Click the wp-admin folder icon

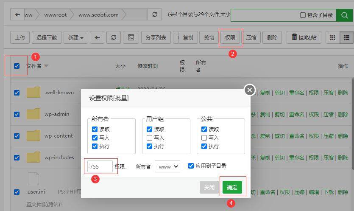[x=33, y=114]
